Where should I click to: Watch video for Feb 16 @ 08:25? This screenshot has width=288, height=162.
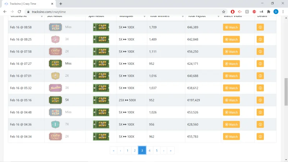pyautogui.click(x=231, y=39)
